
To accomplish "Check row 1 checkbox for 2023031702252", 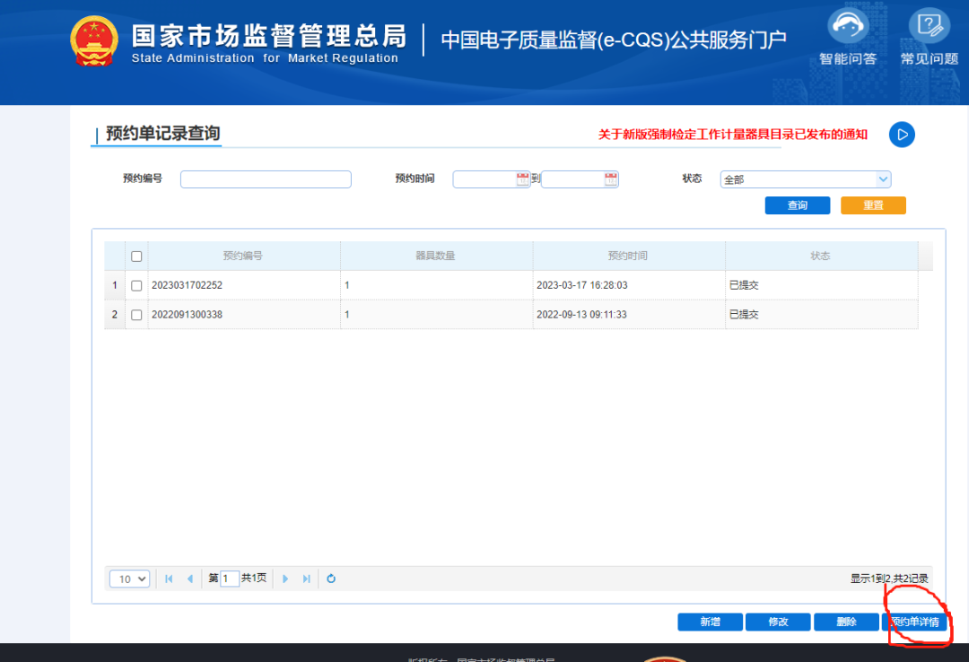I will pos(135,284).
